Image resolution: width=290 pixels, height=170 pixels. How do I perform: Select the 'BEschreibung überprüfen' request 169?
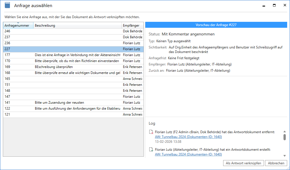(x=73, y=67)
